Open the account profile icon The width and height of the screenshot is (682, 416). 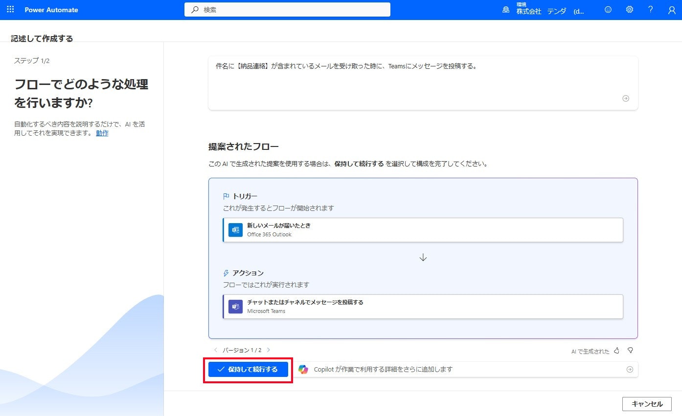pos(672,9)
